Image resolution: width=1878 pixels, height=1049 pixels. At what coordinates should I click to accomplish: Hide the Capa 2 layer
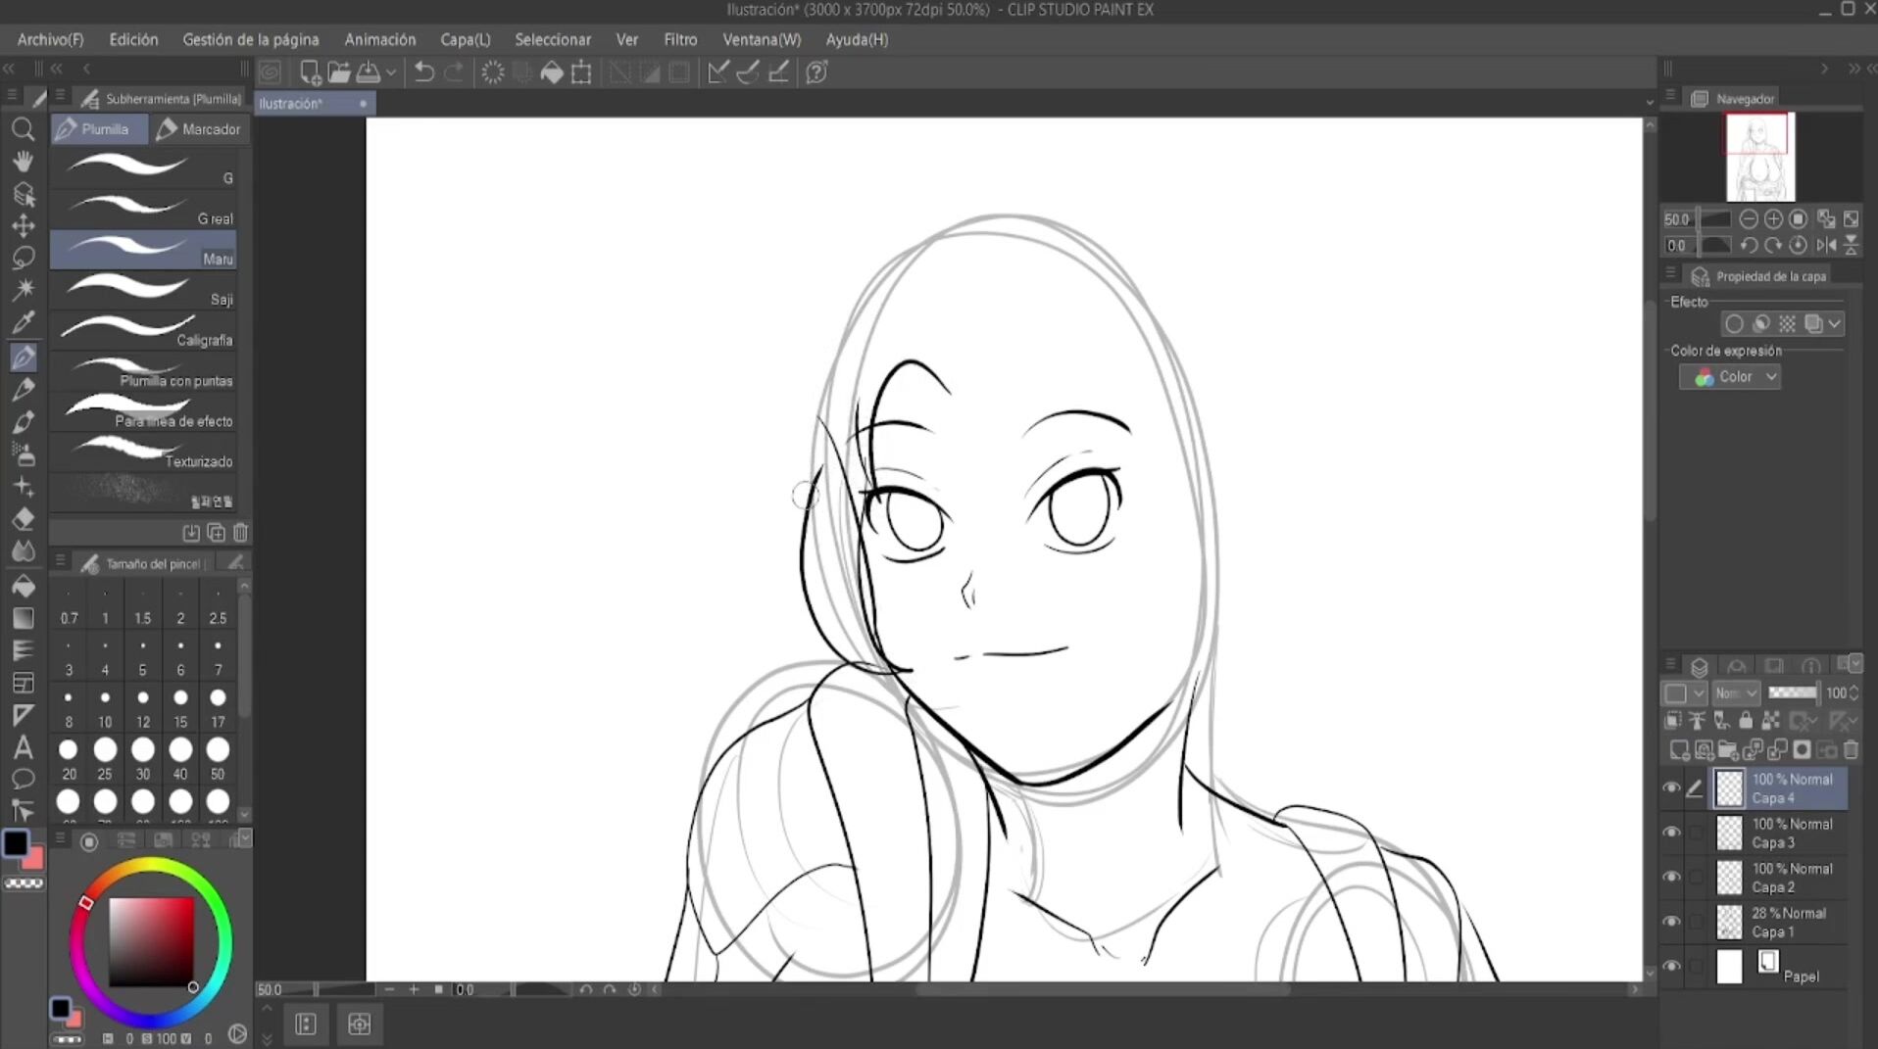coord(1672,877)
